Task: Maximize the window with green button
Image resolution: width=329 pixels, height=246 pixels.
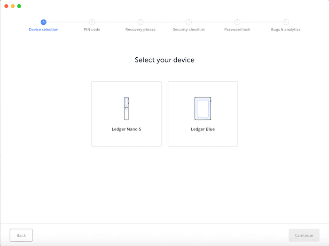Action: [19, 6]
